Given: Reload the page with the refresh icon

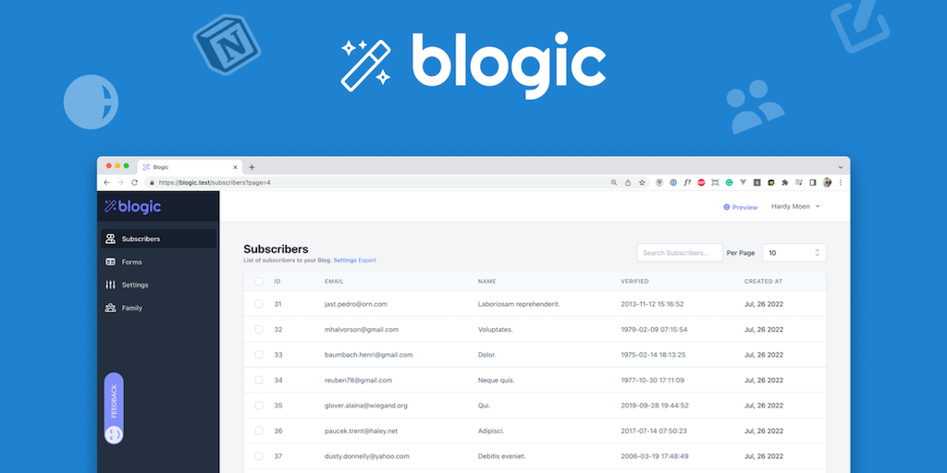Looking at the screenshot, I should pyautogui.click(x=134, y=182).
